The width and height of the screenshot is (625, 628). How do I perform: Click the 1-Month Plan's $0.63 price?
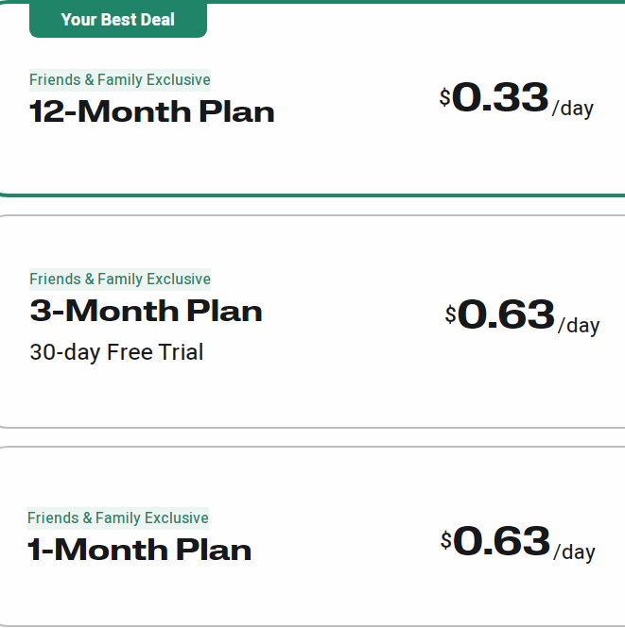point(501,542)
